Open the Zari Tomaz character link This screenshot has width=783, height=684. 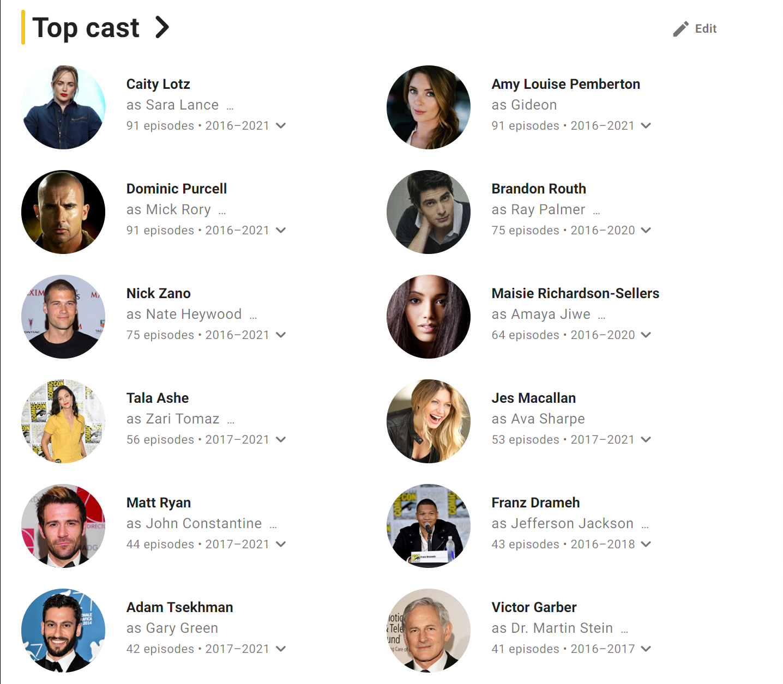(183, 419)
